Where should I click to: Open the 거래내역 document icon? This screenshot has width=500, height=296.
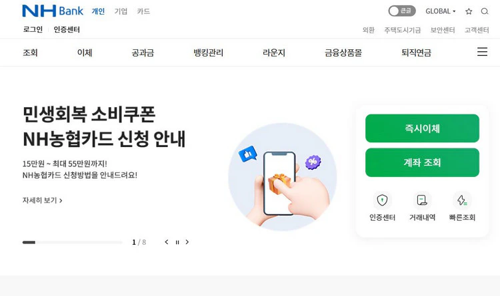coord(422,200)
